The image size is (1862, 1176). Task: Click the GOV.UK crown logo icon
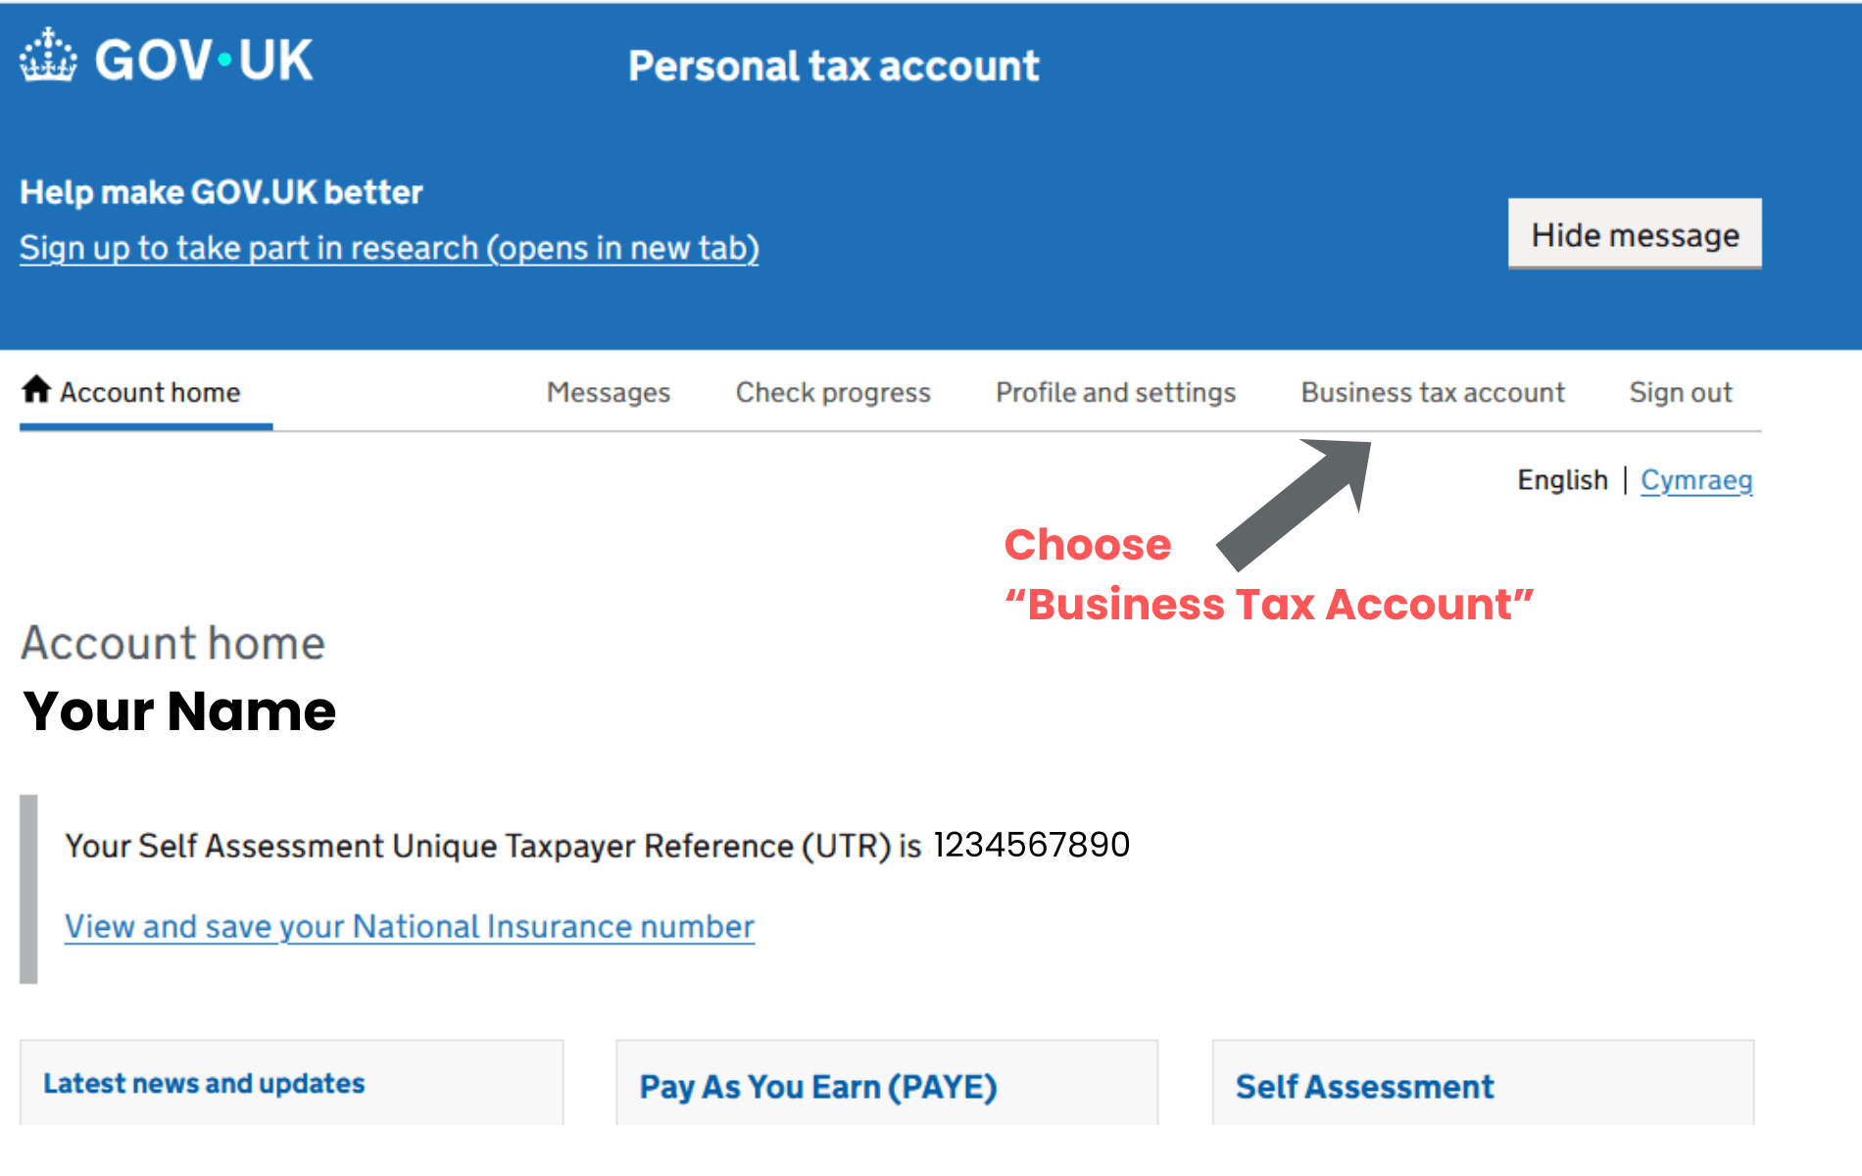tap(48, 57)
